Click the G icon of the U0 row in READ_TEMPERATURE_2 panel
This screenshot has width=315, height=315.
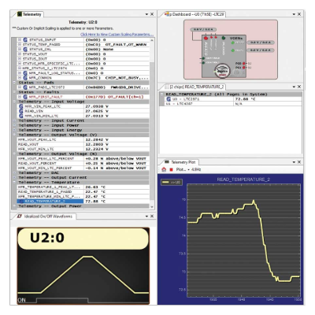169,99
